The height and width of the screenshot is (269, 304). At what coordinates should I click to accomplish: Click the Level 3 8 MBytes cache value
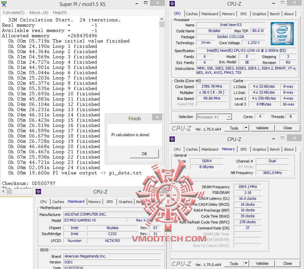[x=264, y=104]
